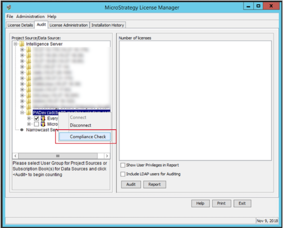The image size is (283, 228).
Task: Click the Help button at bottom
Action: click(x=200, y=203)
